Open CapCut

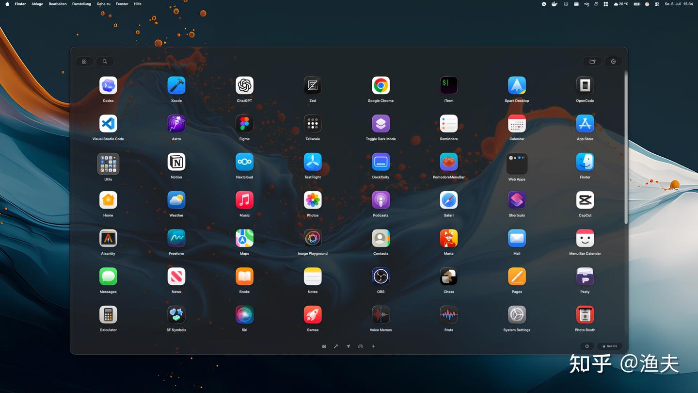point(585,200)
